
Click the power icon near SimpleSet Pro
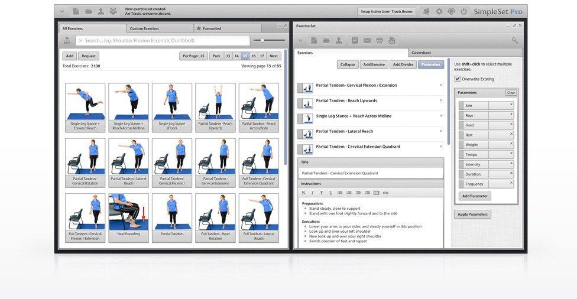[463, 11]
